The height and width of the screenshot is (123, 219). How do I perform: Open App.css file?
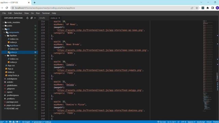click(x=11, y=66)
